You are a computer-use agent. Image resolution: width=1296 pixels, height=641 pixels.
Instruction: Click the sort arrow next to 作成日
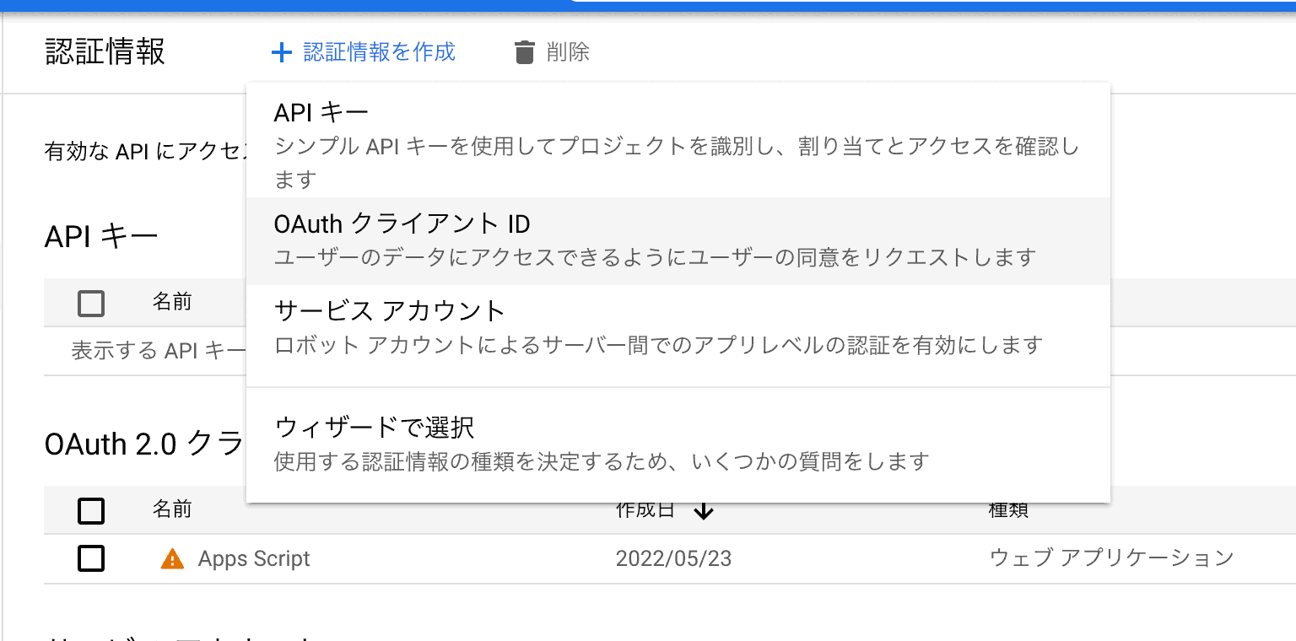tap(705, 509)
